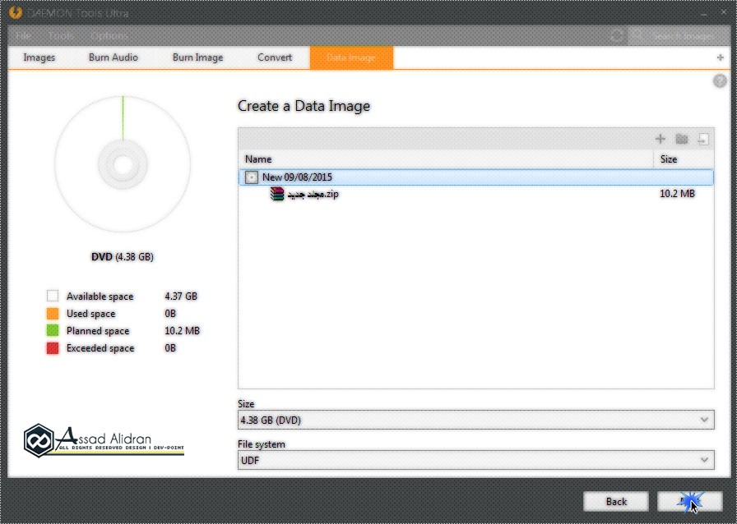Click the DVD (4.38 GB) label
The width and height of the screenshot is (737, 524).
pos(123,257)
